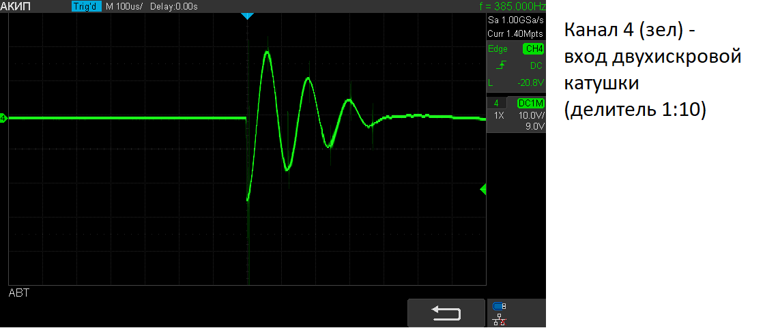Click the frequency counter f = 385.000Hz
Viewport: 763px width, 328px height.
click(512, 6)
